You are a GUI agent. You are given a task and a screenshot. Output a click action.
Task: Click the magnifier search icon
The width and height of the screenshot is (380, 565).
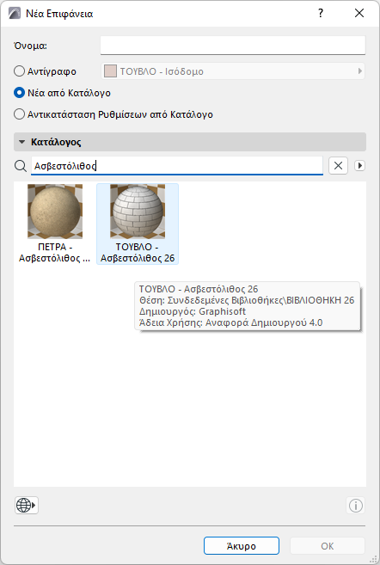(21, 166)
